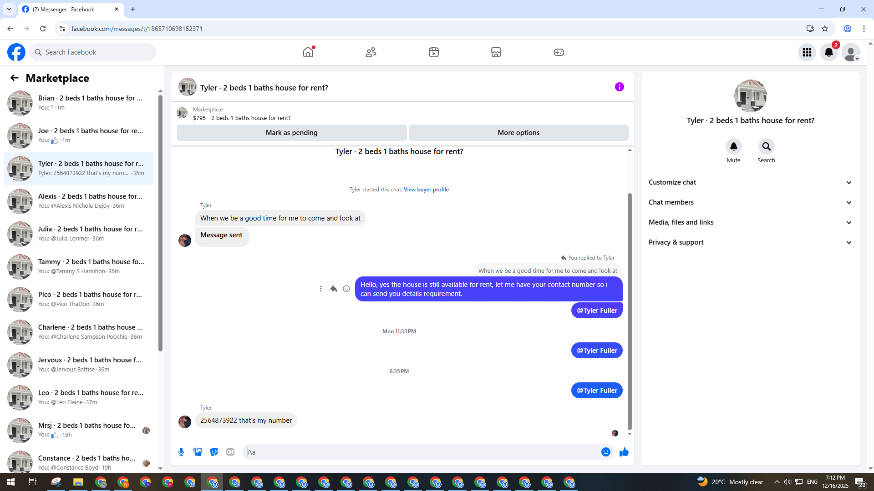
Task: Mute this conversation
Action: click(734, 147)
